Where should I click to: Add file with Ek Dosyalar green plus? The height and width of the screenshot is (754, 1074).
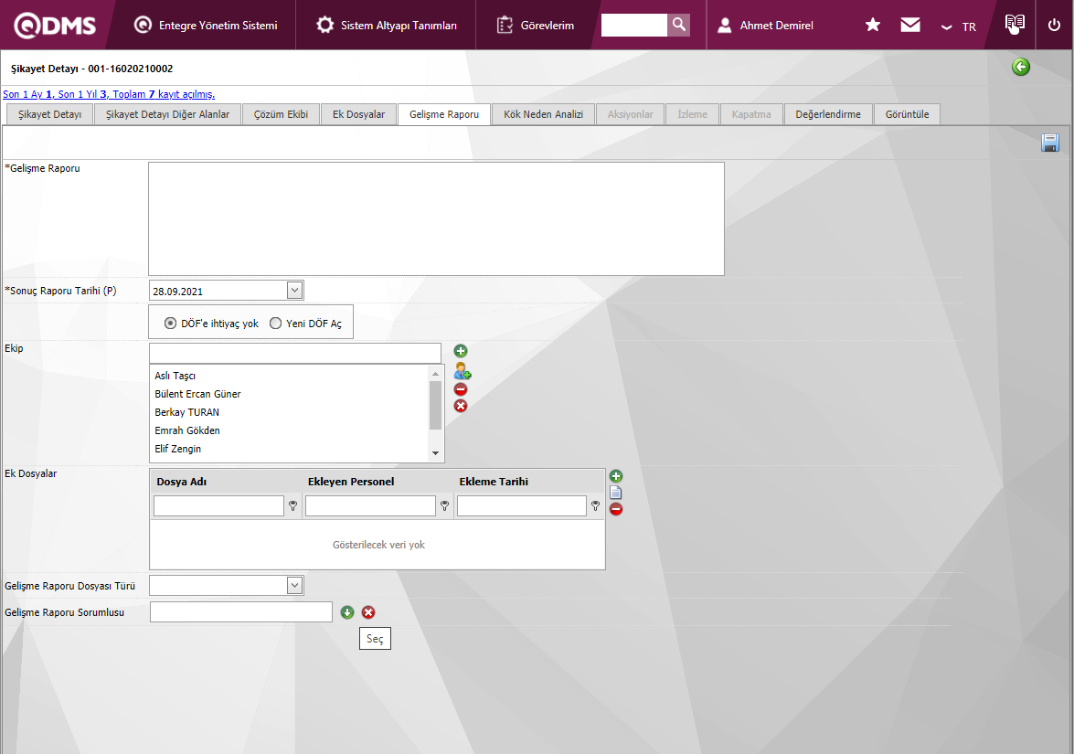click(616, 476)
